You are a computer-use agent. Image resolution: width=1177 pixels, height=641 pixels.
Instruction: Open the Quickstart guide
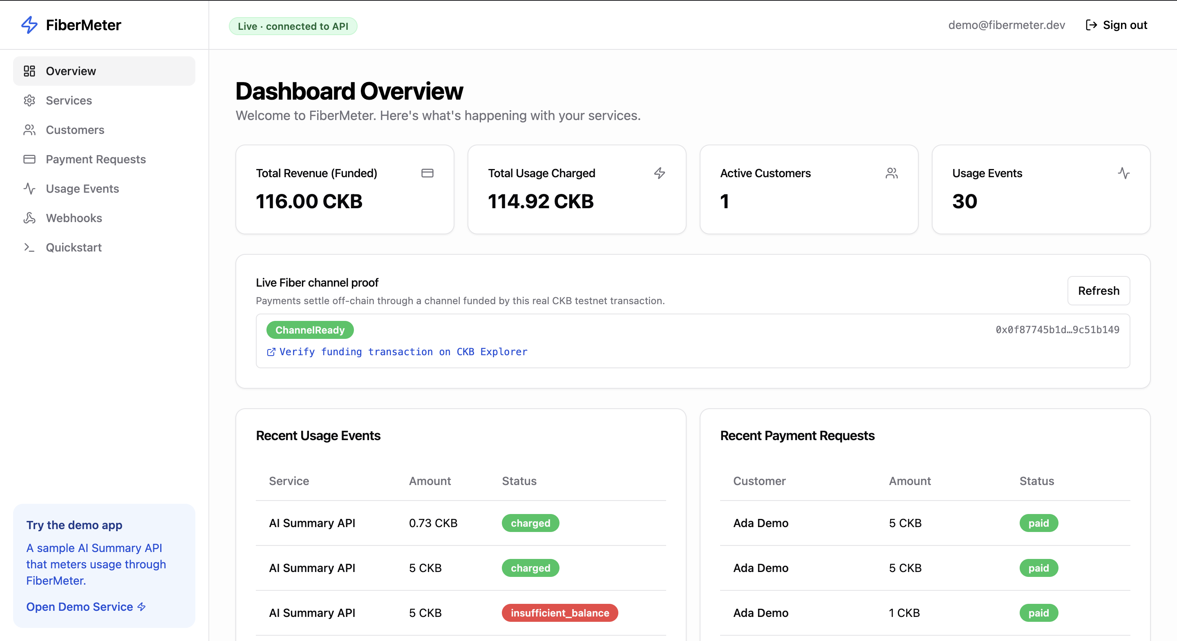104,247
